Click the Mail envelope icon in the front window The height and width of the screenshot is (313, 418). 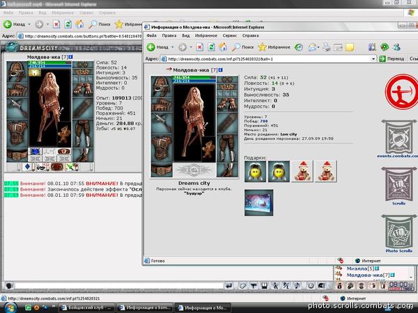coord(312,47)
